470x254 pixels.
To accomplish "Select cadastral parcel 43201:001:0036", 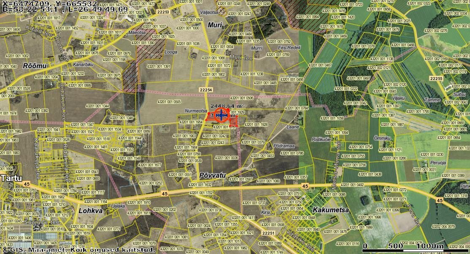I will [227, 158].
